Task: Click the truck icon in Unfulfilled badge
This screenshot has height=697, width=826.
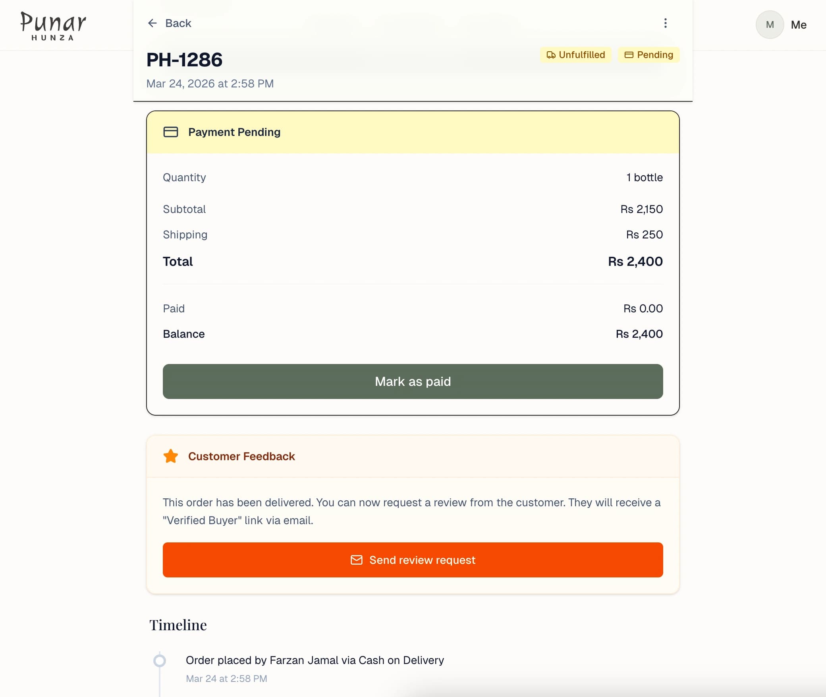Action: point(551,55)
